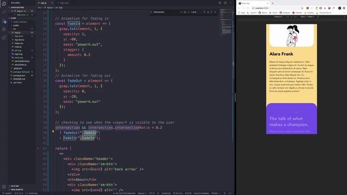Click the code minimap

(226, 22)
